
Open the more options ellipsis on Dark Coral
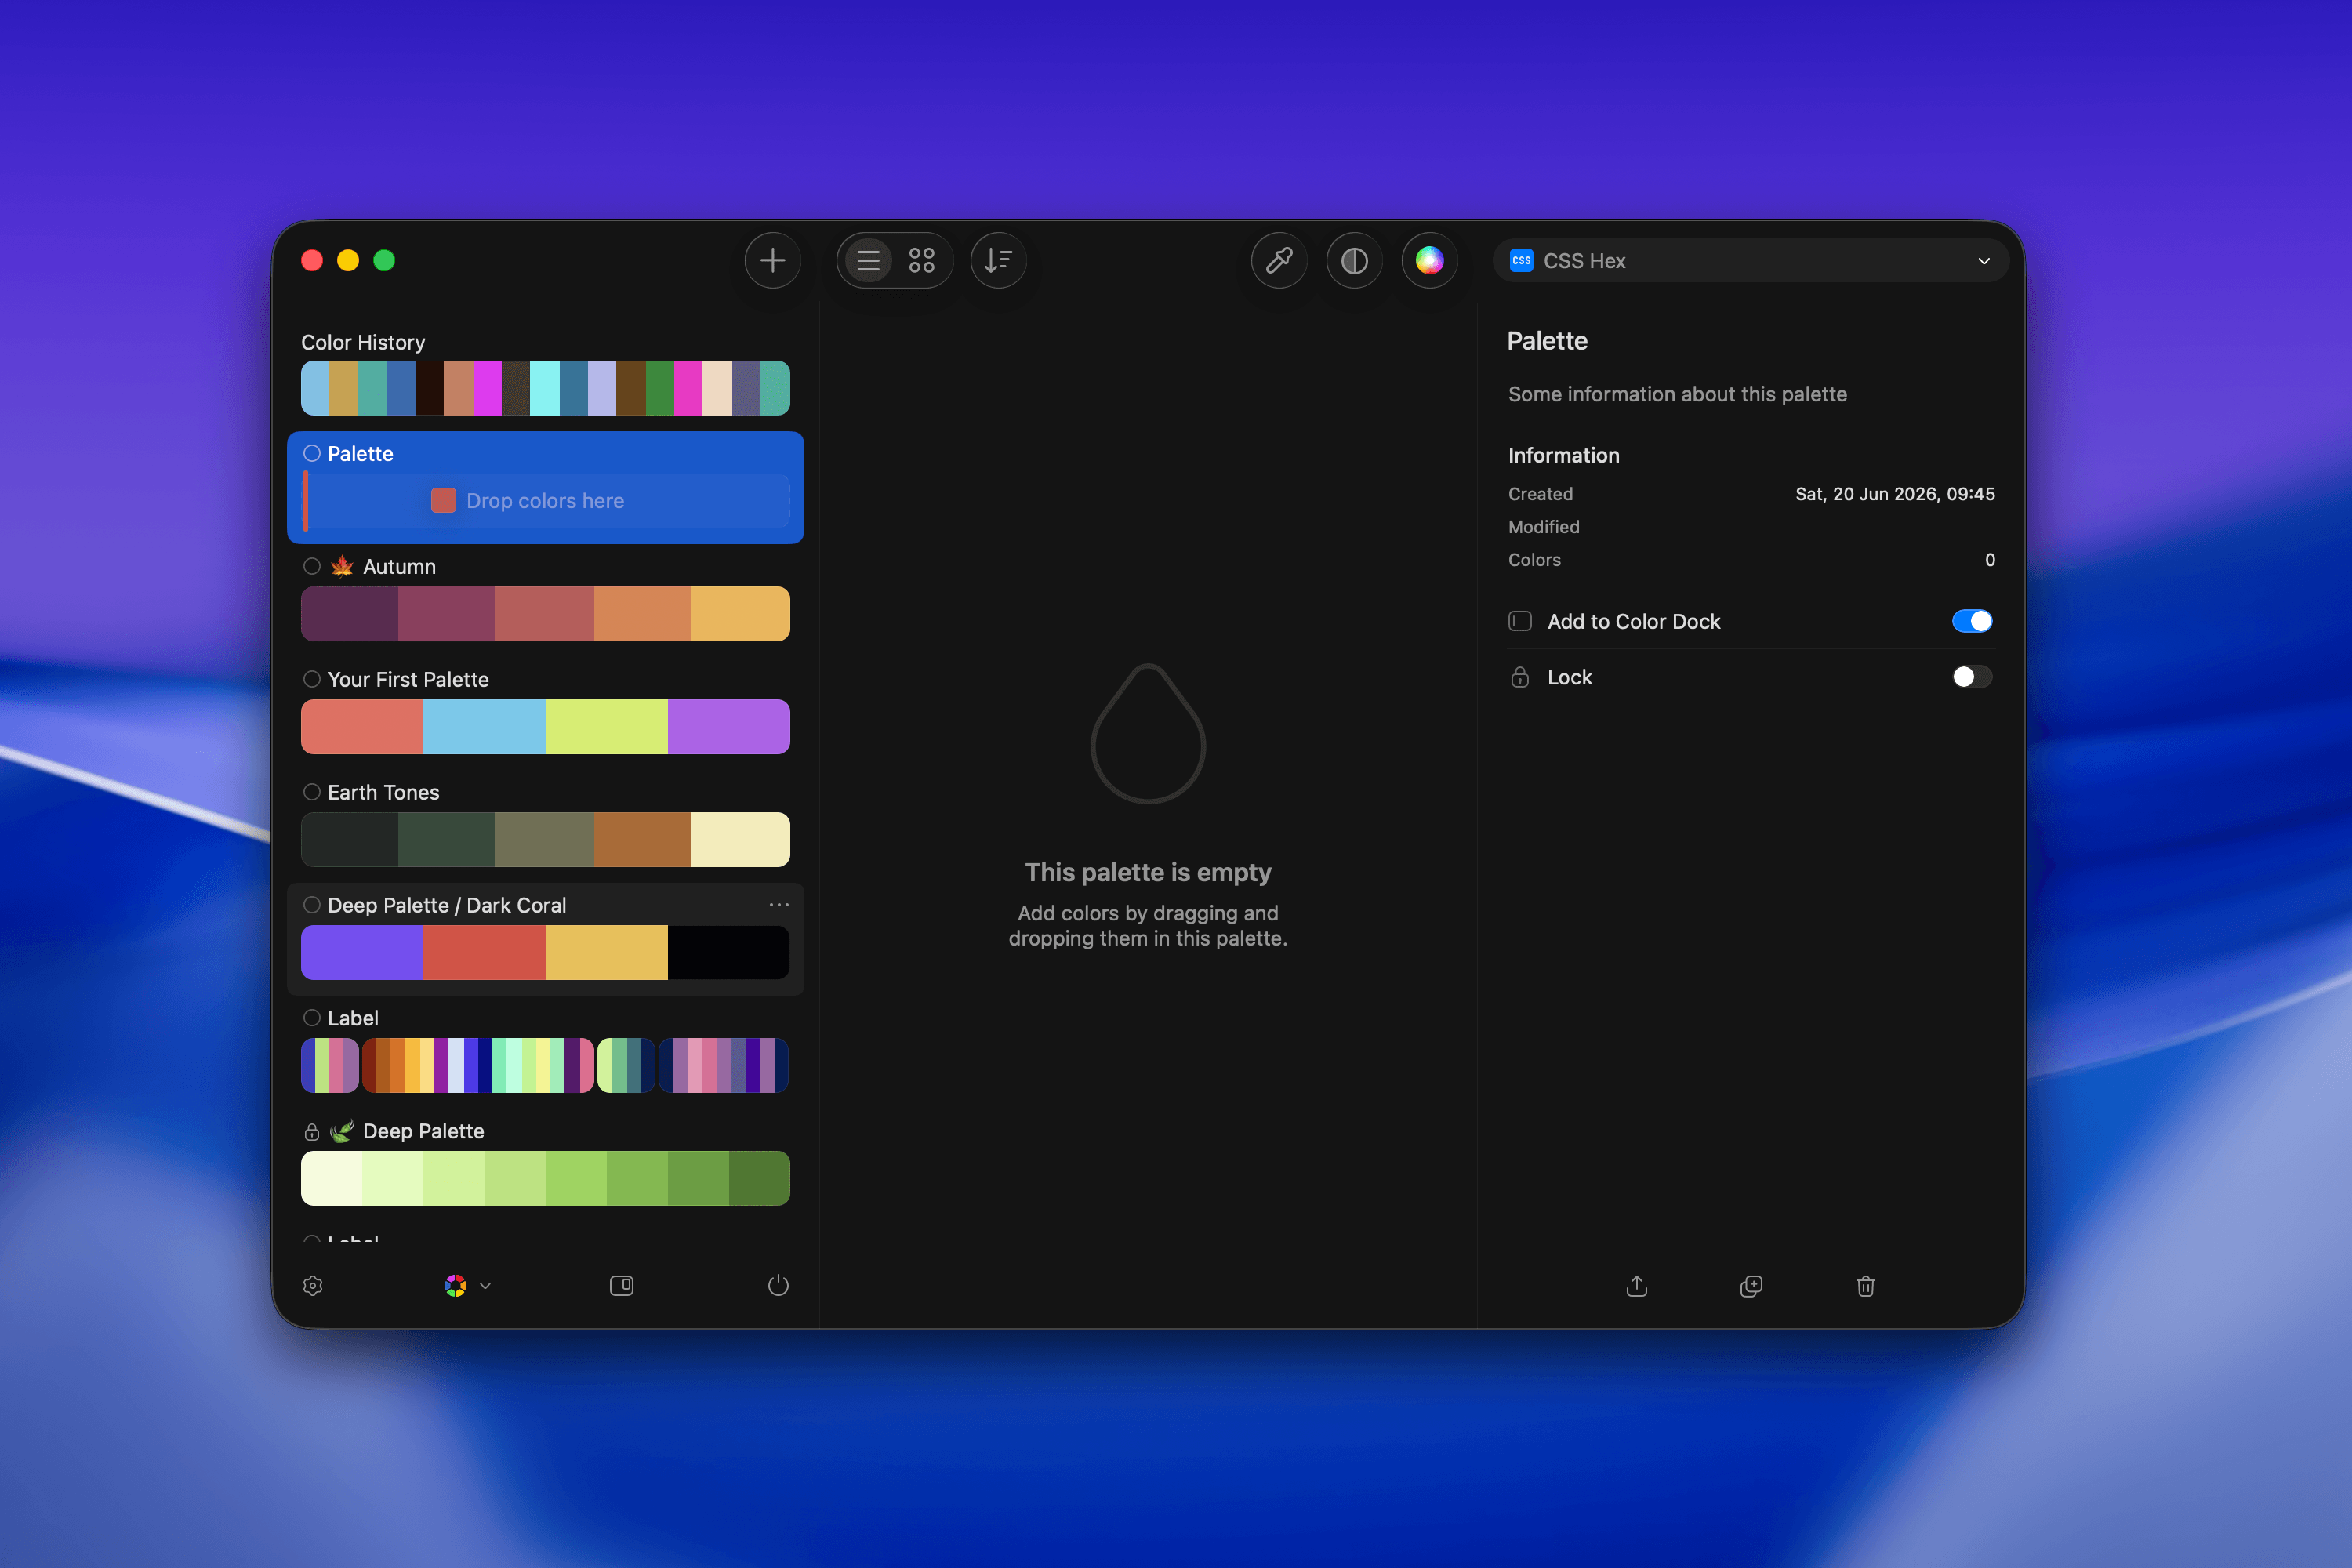coord(779,905)
